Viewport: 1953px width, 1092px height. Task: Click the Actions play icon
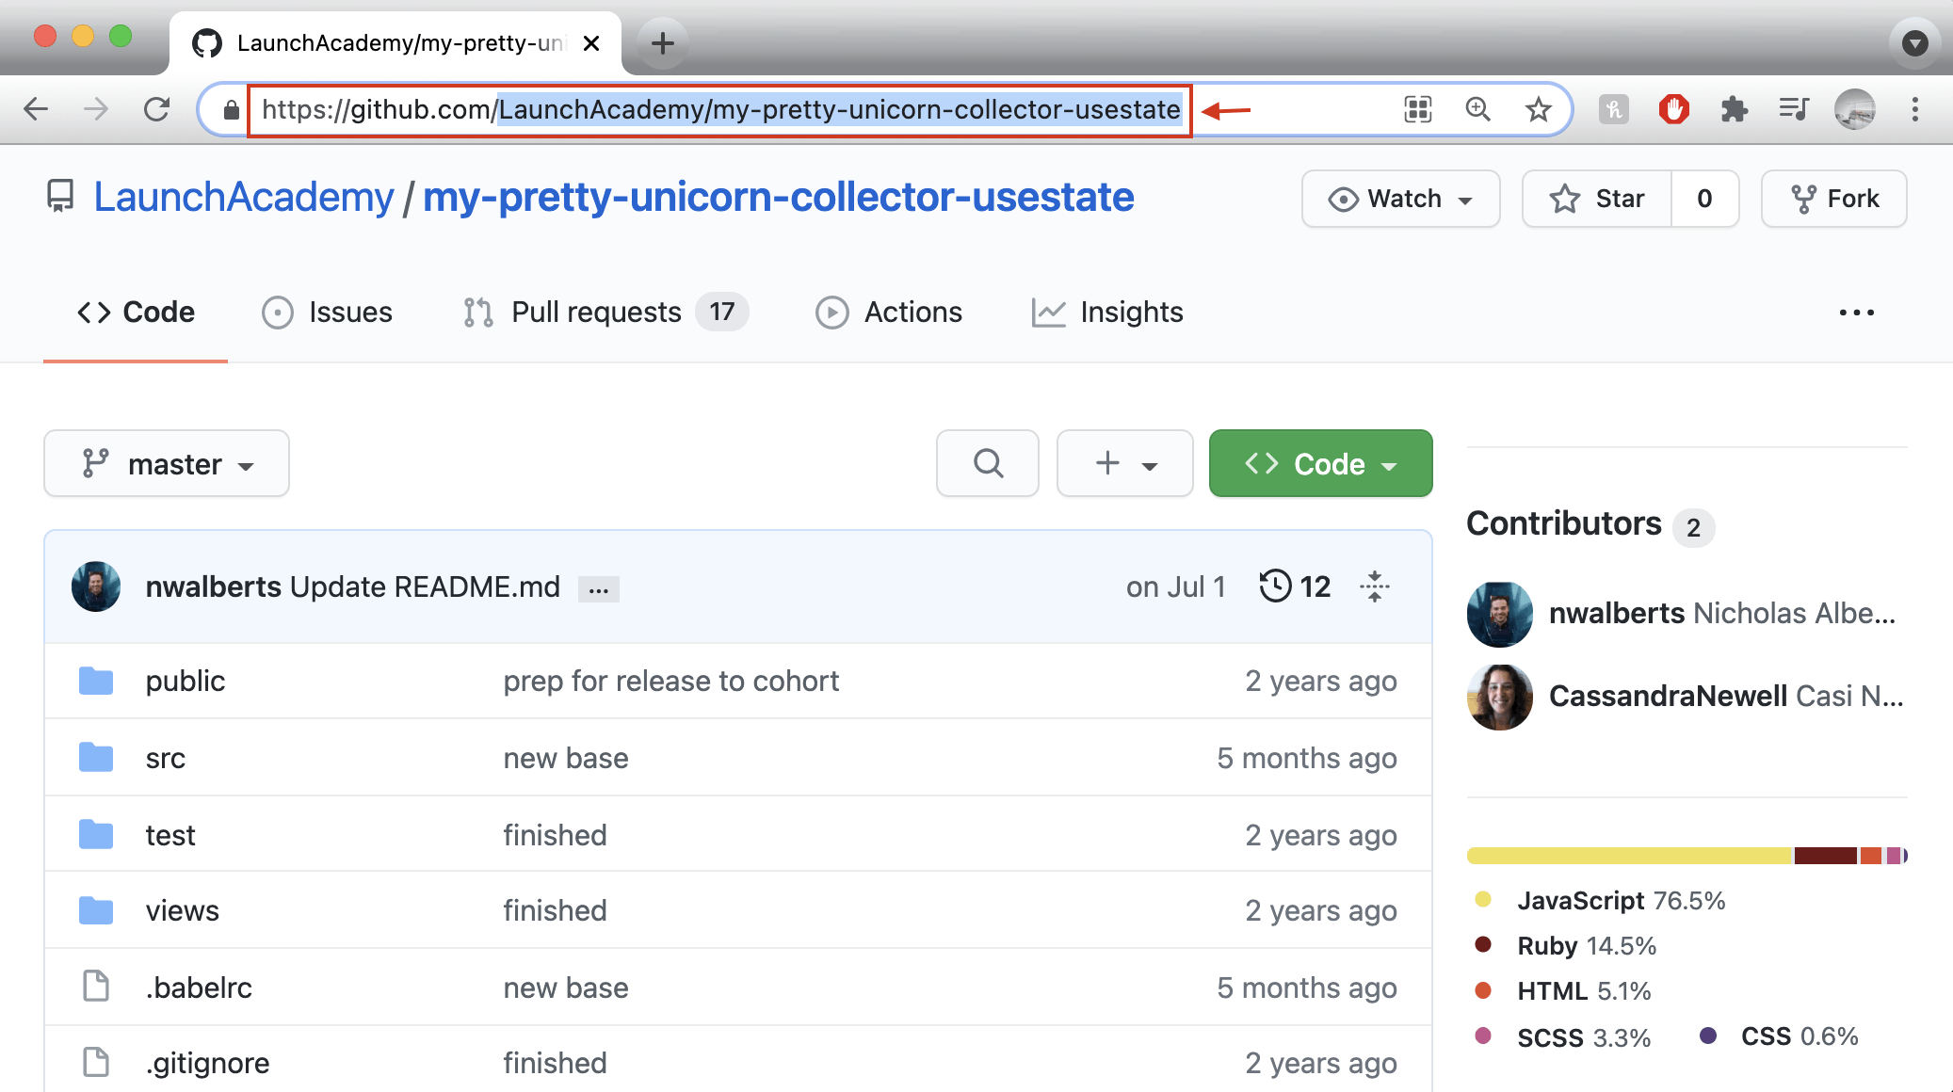pos(832,312)
